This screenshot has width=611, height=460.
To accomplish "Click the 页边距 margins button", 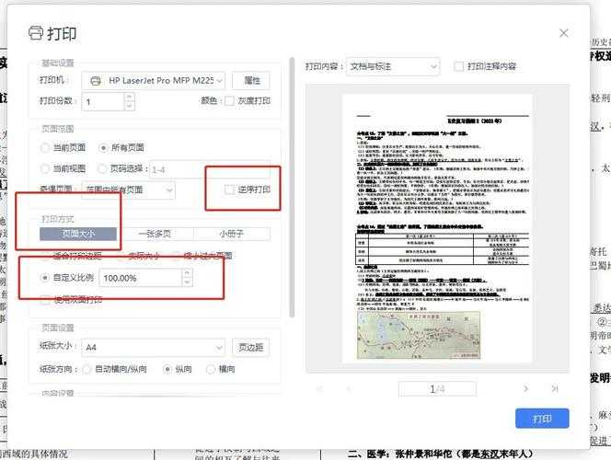I will [251, 347].
